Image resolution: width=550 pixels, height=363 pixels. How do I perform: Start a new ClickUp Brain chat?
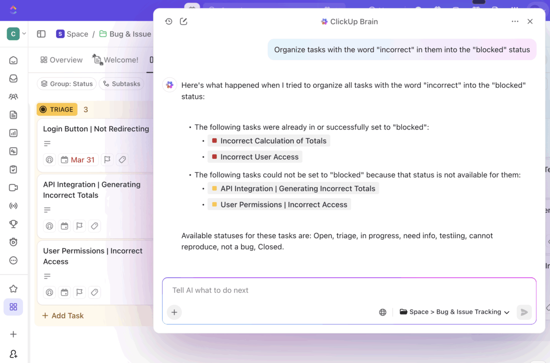click(183, 22)
